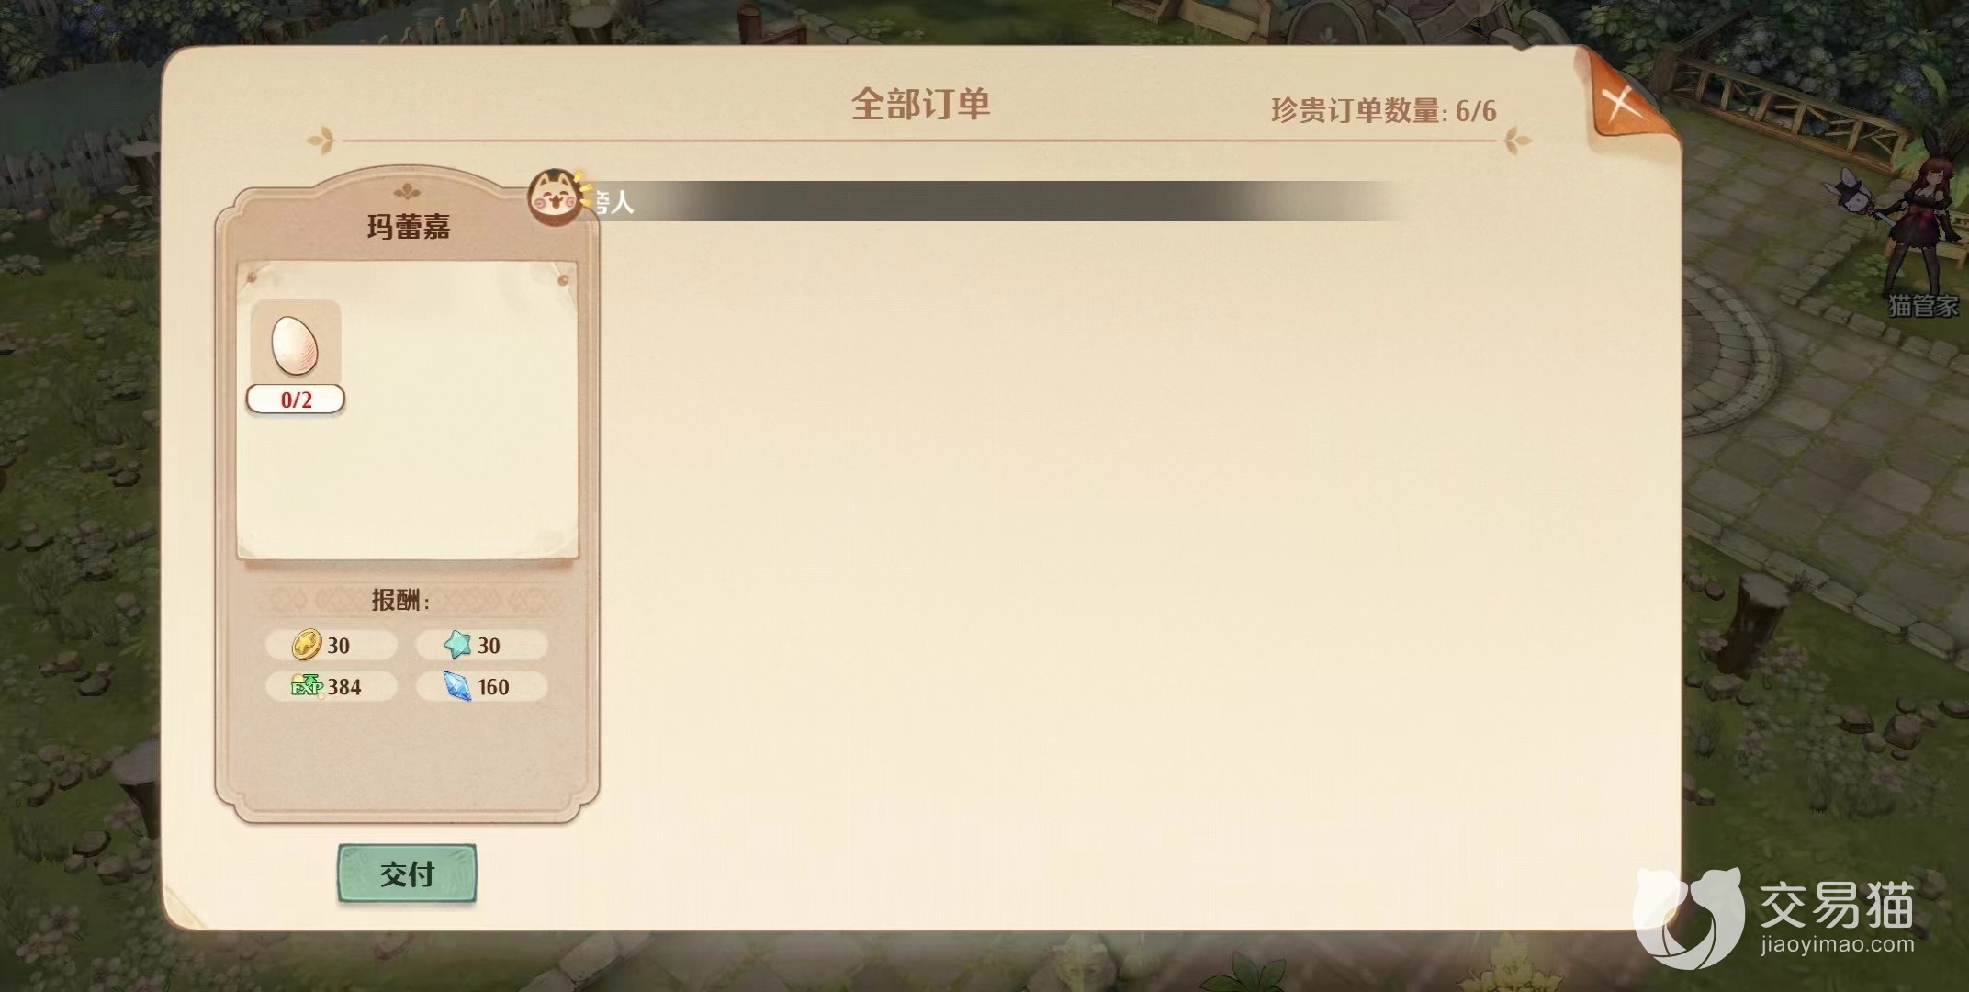The height and width of the screenshot is (992, 1969).
Task: Select the 玛蕾嘉 order card title
Action: click(x=409, y=227)
